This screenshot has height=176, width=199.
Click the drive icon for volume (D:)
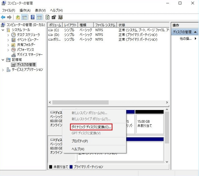51,35
